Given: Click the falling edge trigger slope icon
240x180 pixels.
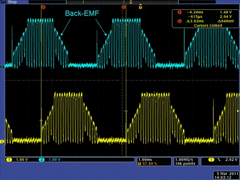Looking at the screenshot, I should pos(219,159).
